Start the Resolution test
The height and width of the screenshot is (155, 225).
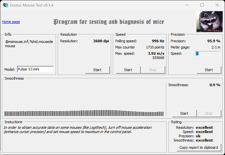97,70
